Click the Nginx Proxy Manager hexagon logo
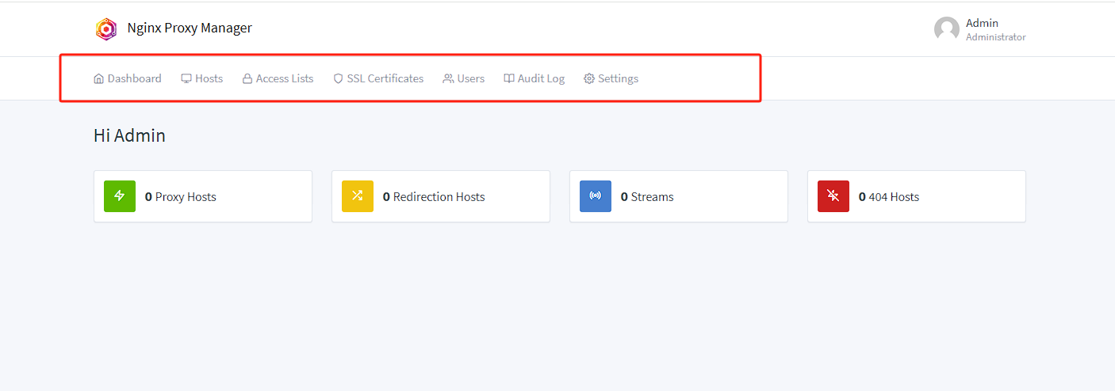Image resolution: width=1115 pixels, height=391 pixels. (106, 29)
